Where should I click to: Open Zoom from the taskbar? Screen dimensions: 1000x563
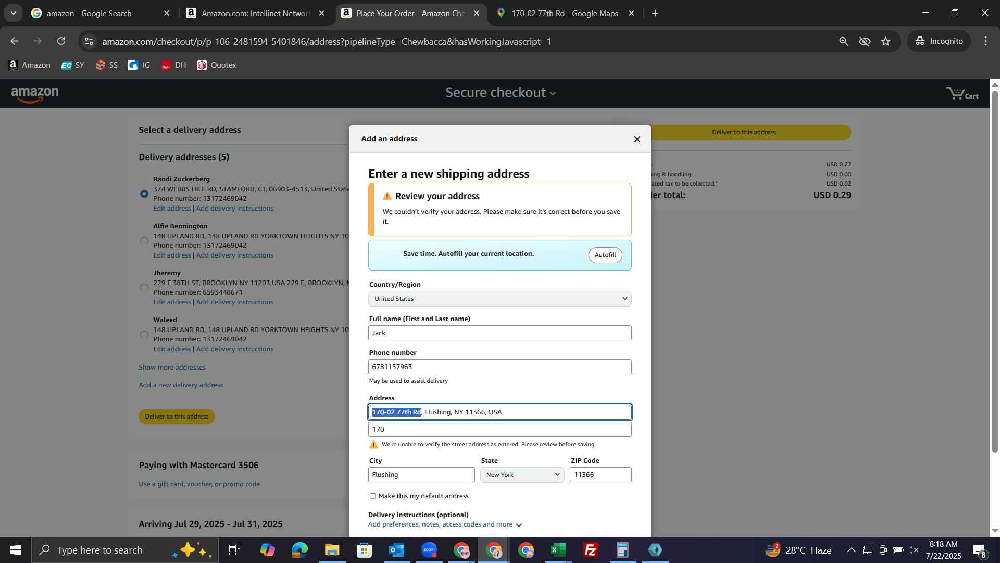[429, 550]
